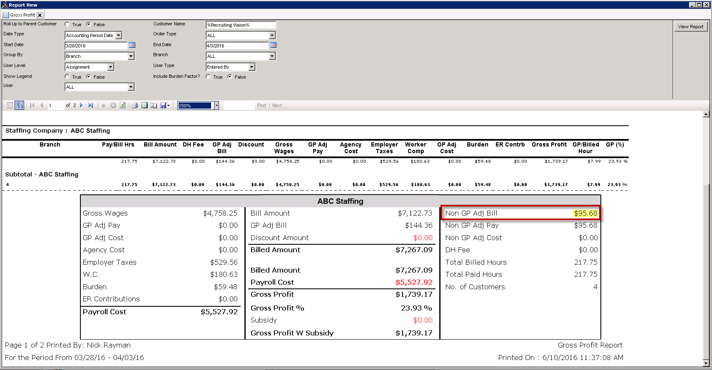This screenshot has width=712, height=370.
Task: Open the End Date calendar picker
Action: click(x=273, y=45)
